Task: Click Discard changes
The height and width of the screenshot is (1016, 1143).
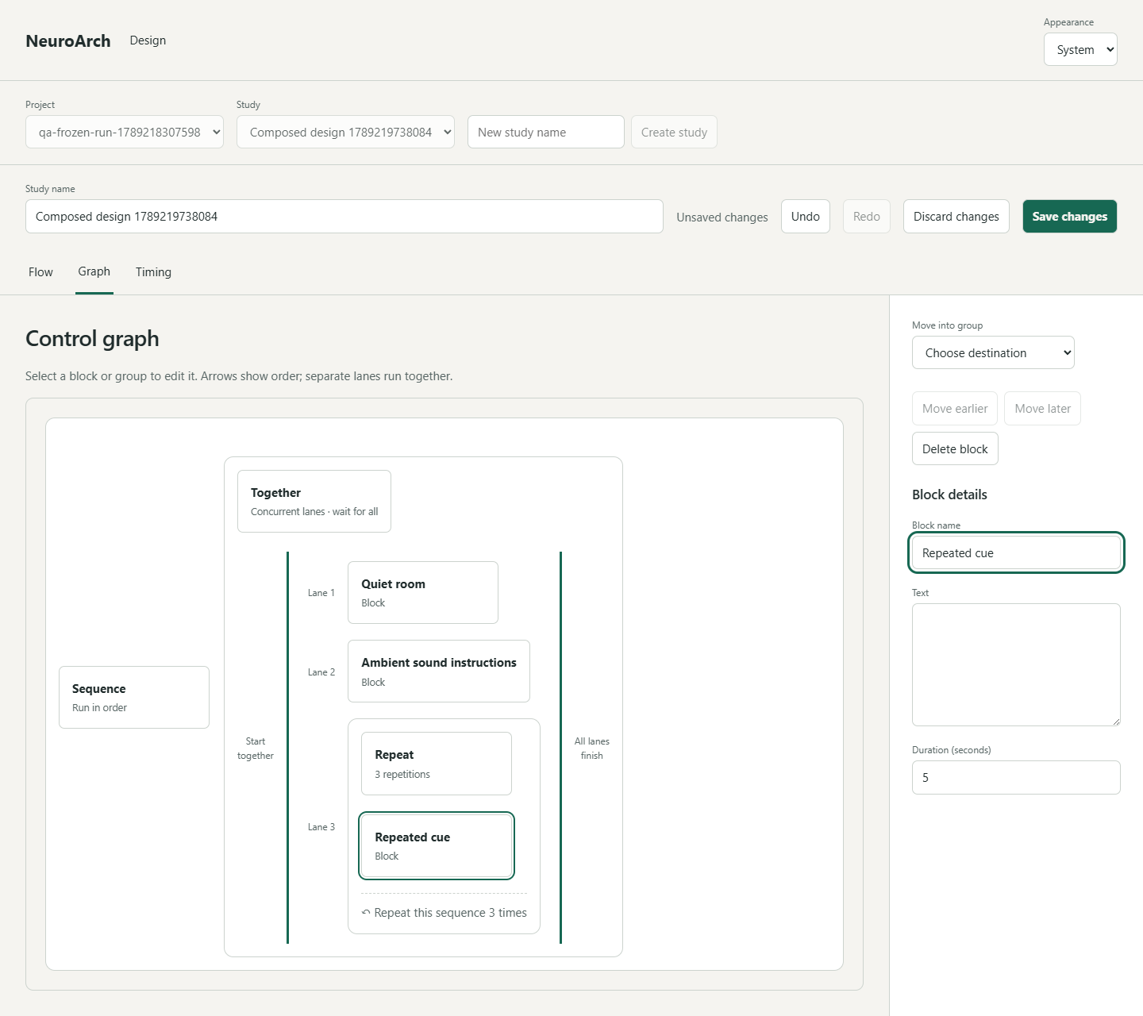Action: [956, 216]
